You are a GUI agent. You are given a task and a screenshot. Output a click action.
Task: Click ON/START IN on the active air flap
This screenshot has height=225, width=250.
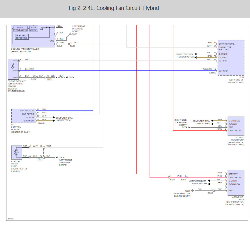click(235, 177)
